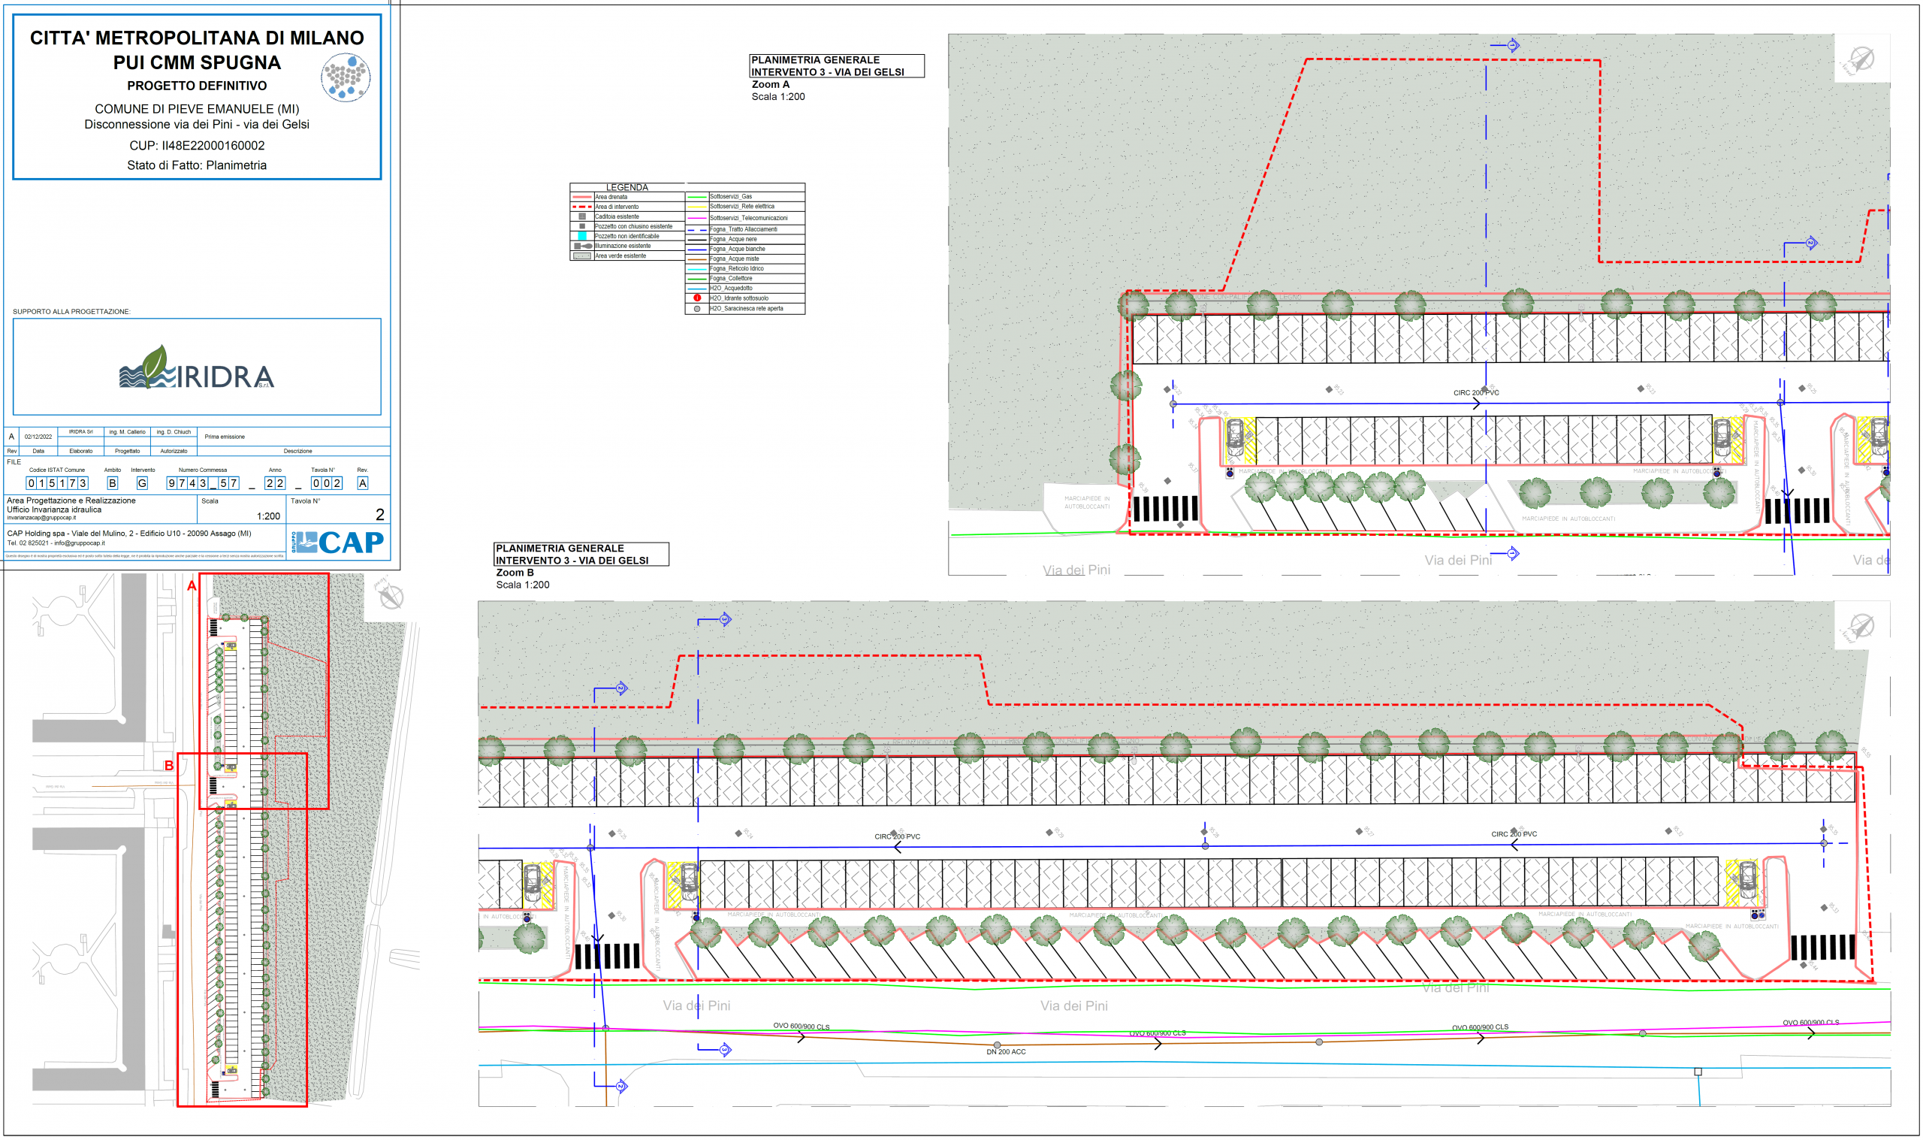Click the DN 200 ACC pipe label
The width and height of the screenshot is (1923, 1140).
(x=1006, y=1052)
